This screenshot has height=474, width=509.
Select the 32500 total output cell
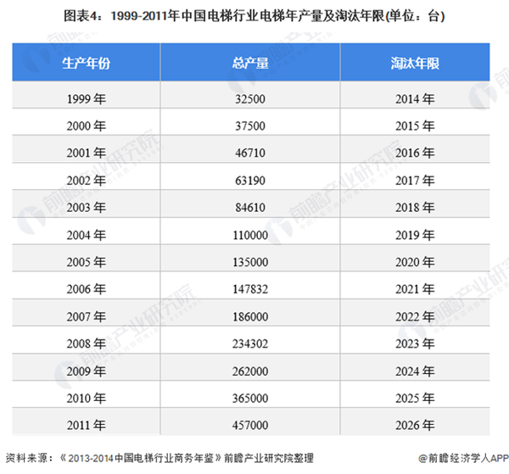click(x=249, y=98)
